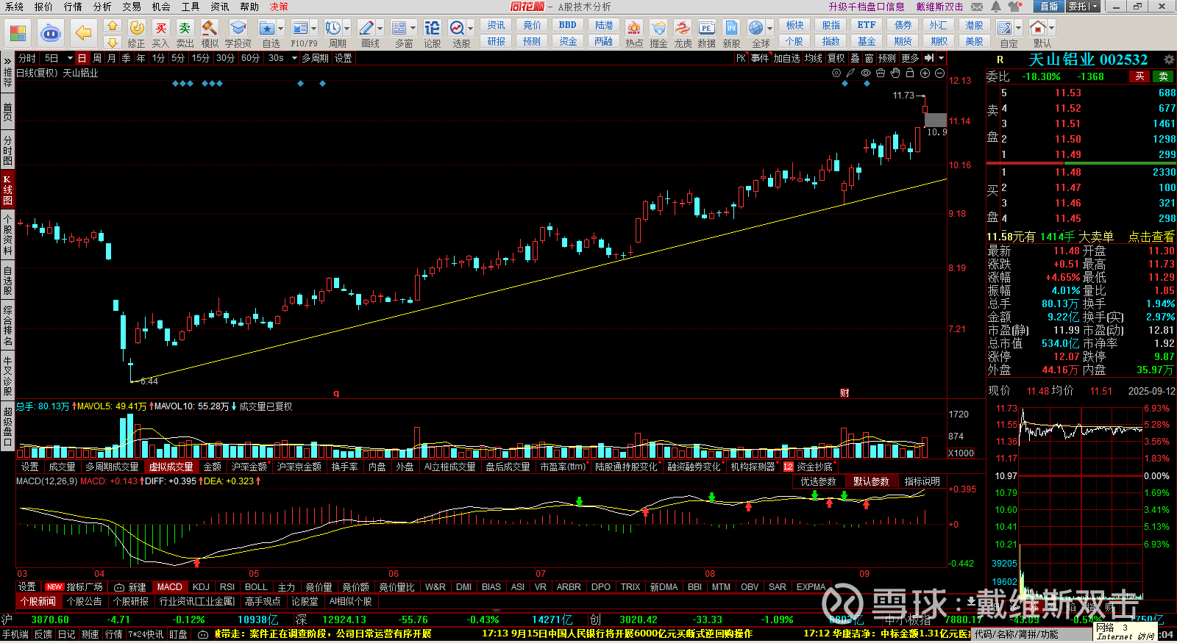Toggle 加自选 add to watchlist
1177x643 pixels.
click(x=786, y=58)
